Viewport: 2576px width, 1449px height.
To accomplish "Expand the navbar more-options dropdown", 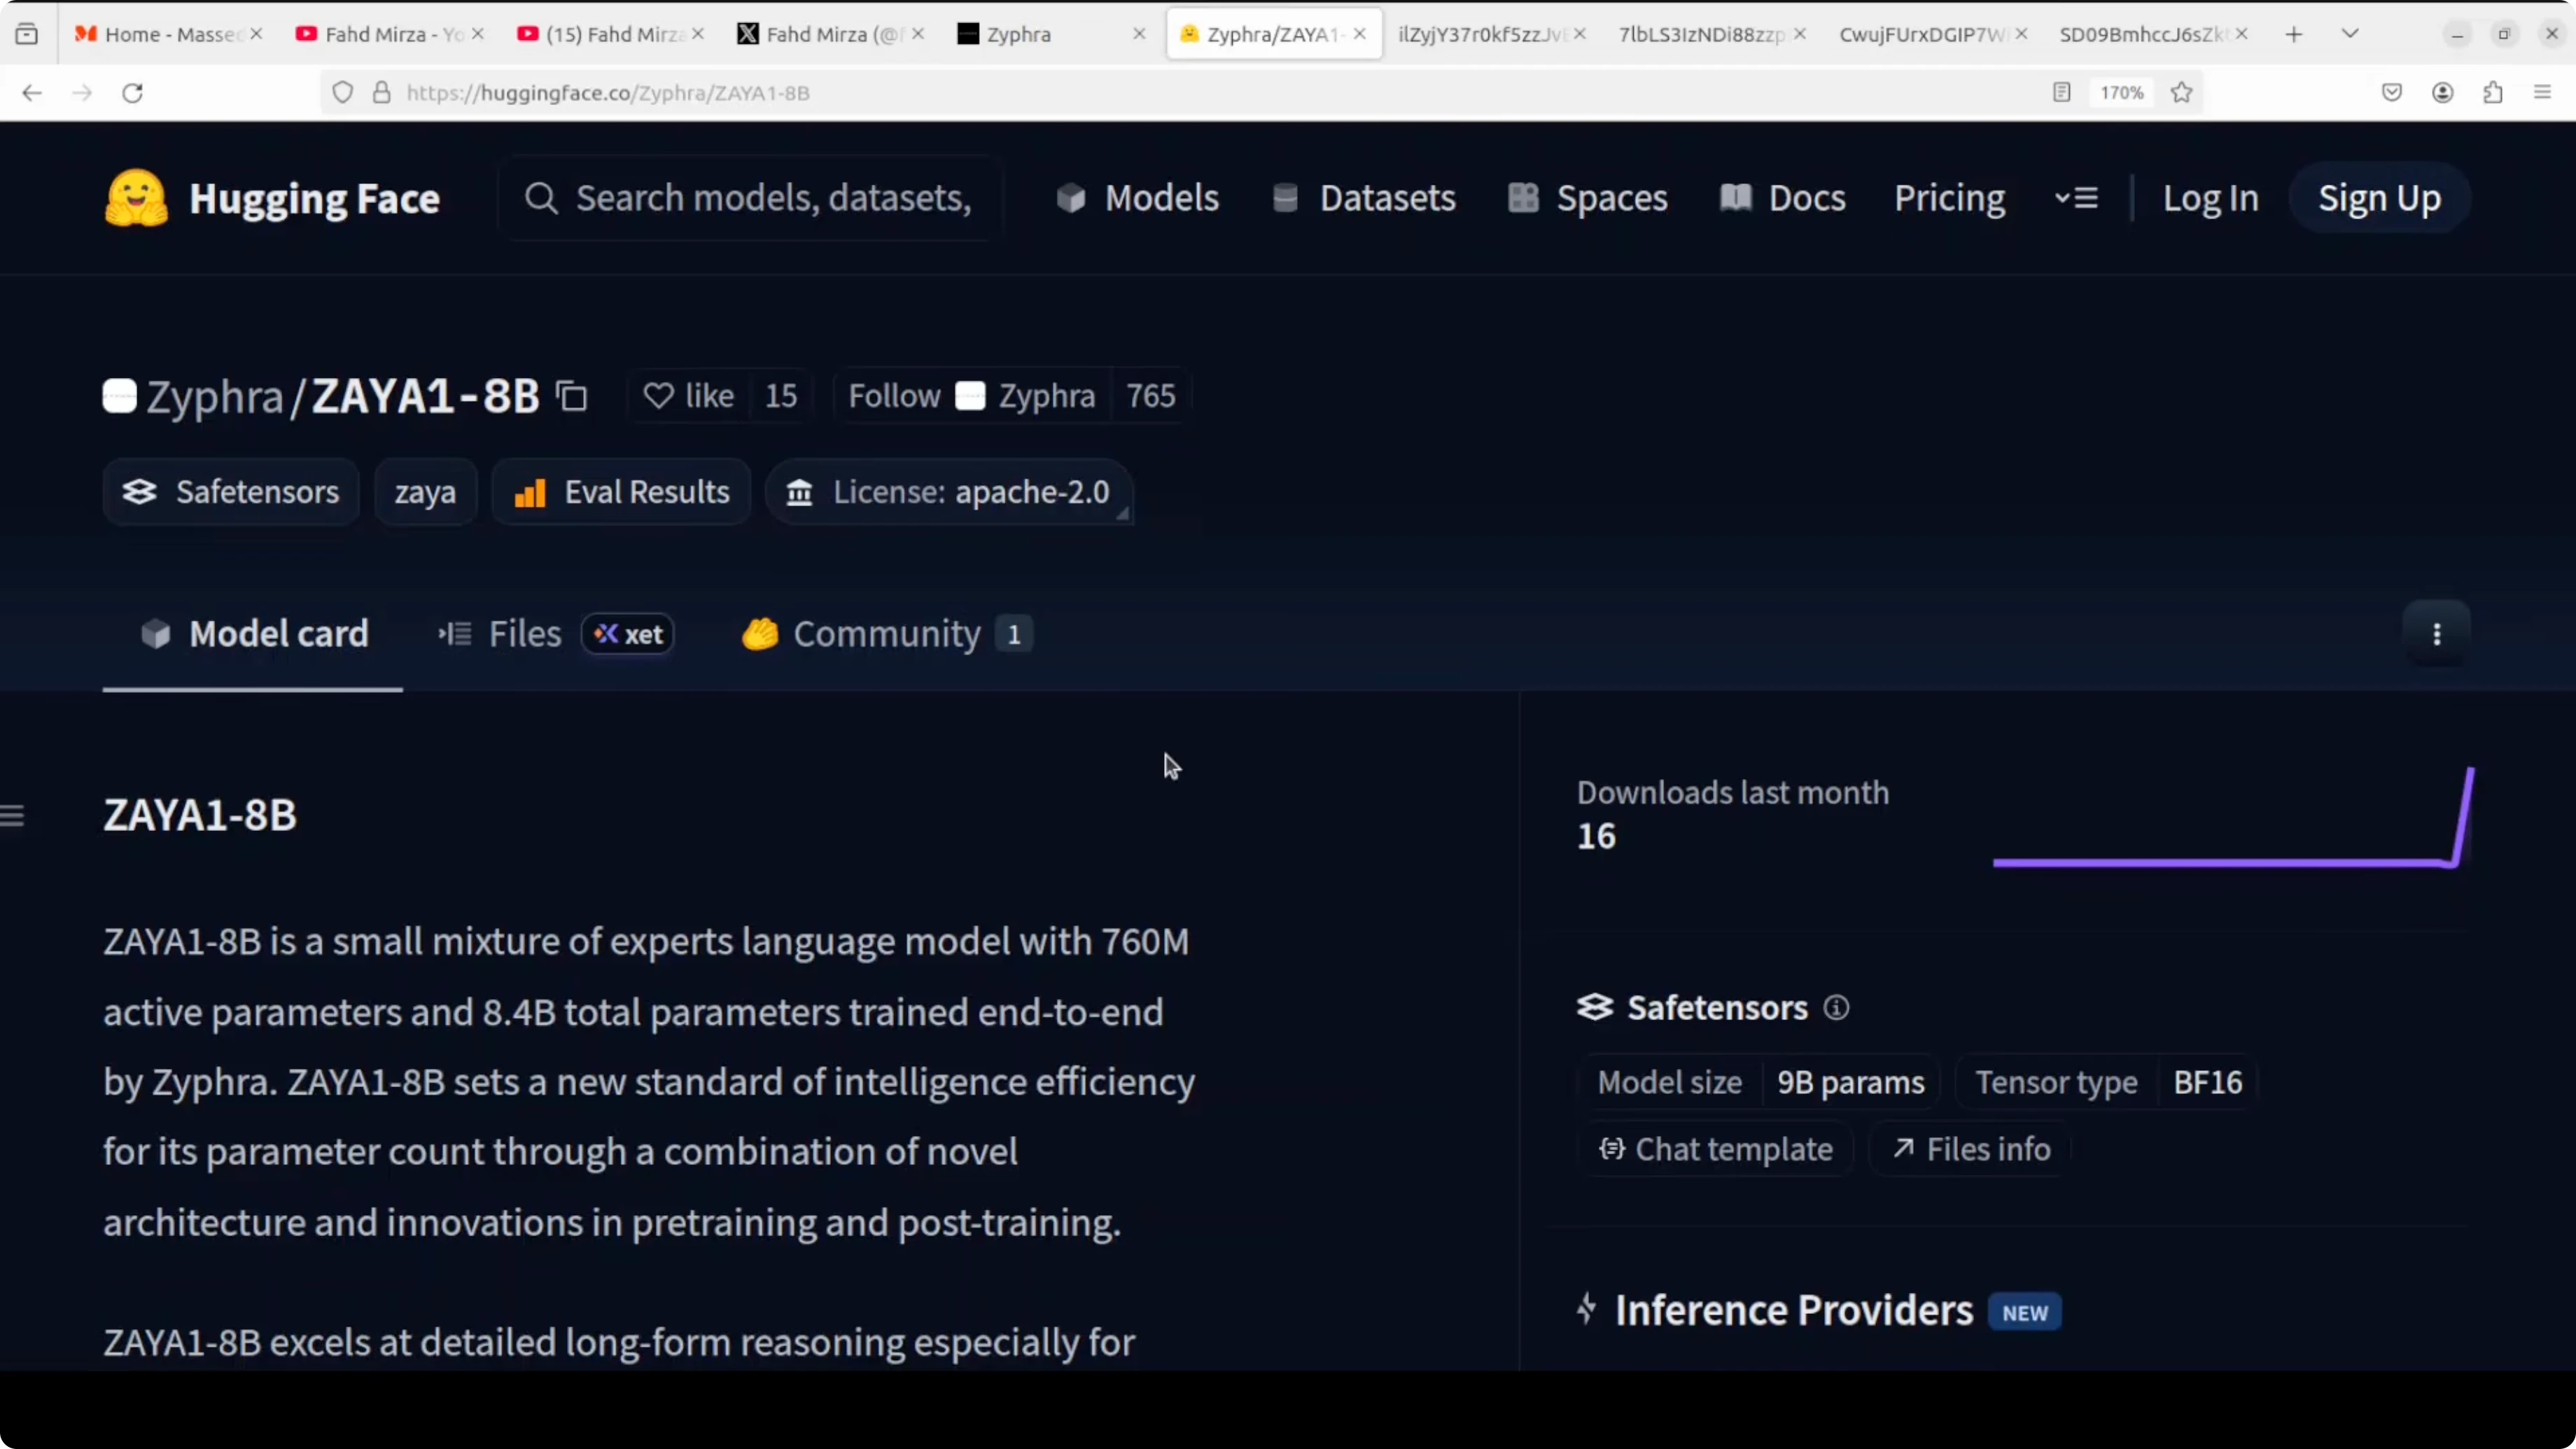I will pyautogui.click(x=2076, y=198).
